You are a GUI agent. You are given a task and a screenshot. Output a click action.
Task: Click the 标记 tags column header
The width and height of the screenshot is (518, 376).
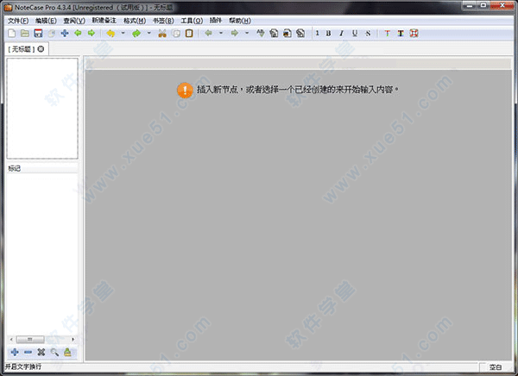click(x=42, y=168)
